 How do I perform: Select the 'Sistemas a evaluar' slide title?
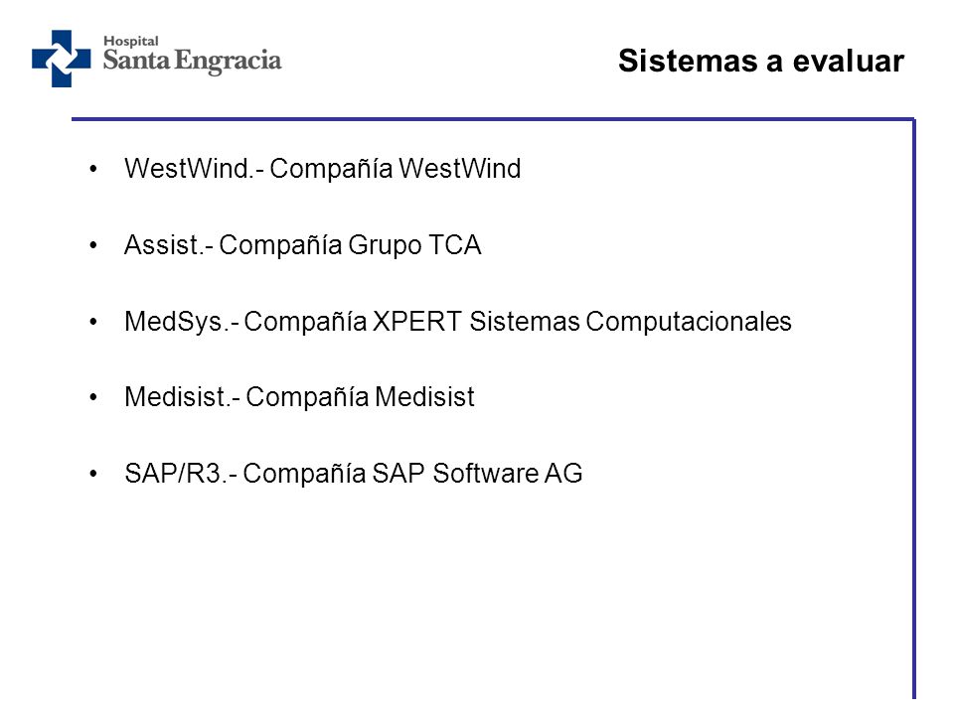[761, 61]
